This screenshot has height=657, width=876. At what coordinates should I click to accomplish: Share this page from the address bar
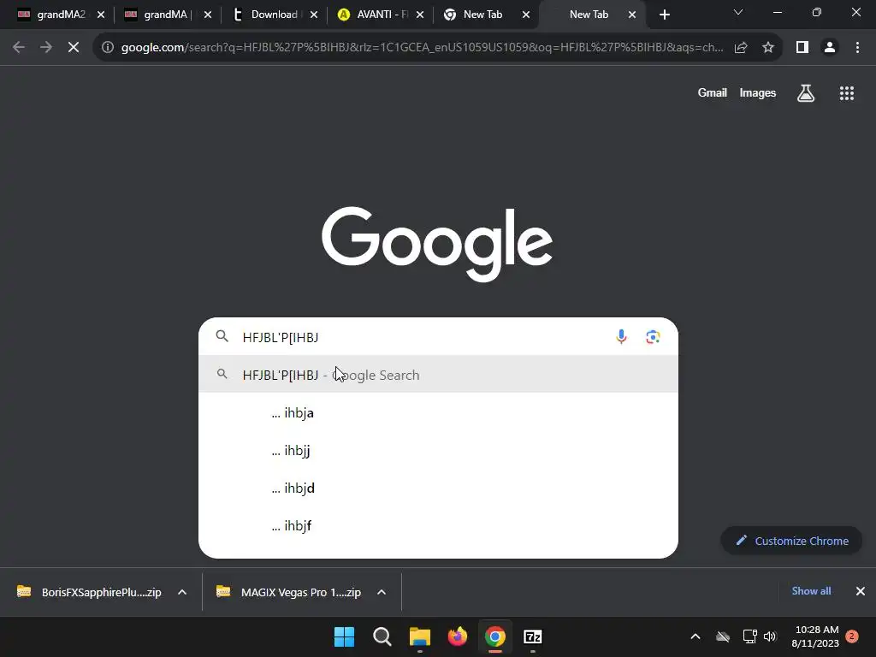(x=741, y=48)
